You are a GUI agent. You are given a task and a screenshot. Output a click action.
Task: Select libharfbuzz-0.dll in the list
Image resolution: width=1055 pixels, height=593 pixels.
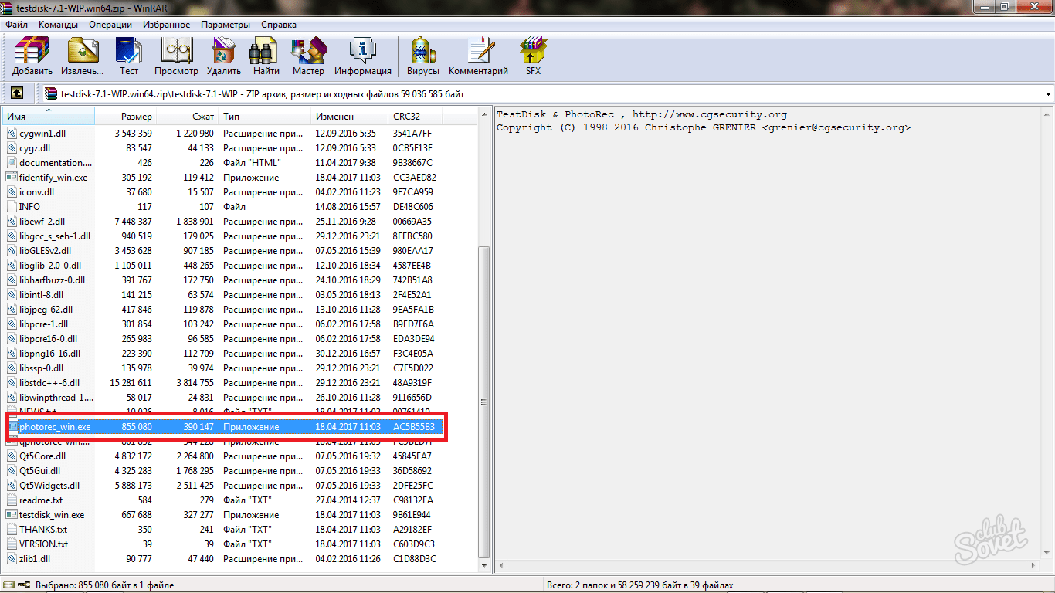point(53,280)
